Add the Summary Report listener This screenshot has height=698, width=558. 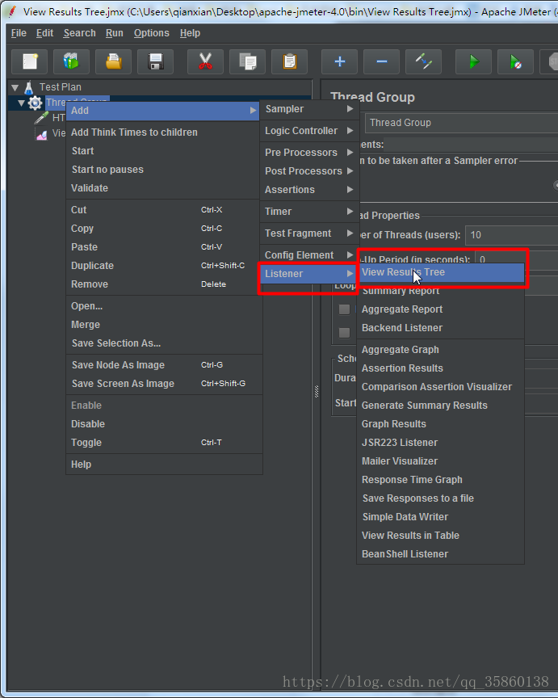441,291
